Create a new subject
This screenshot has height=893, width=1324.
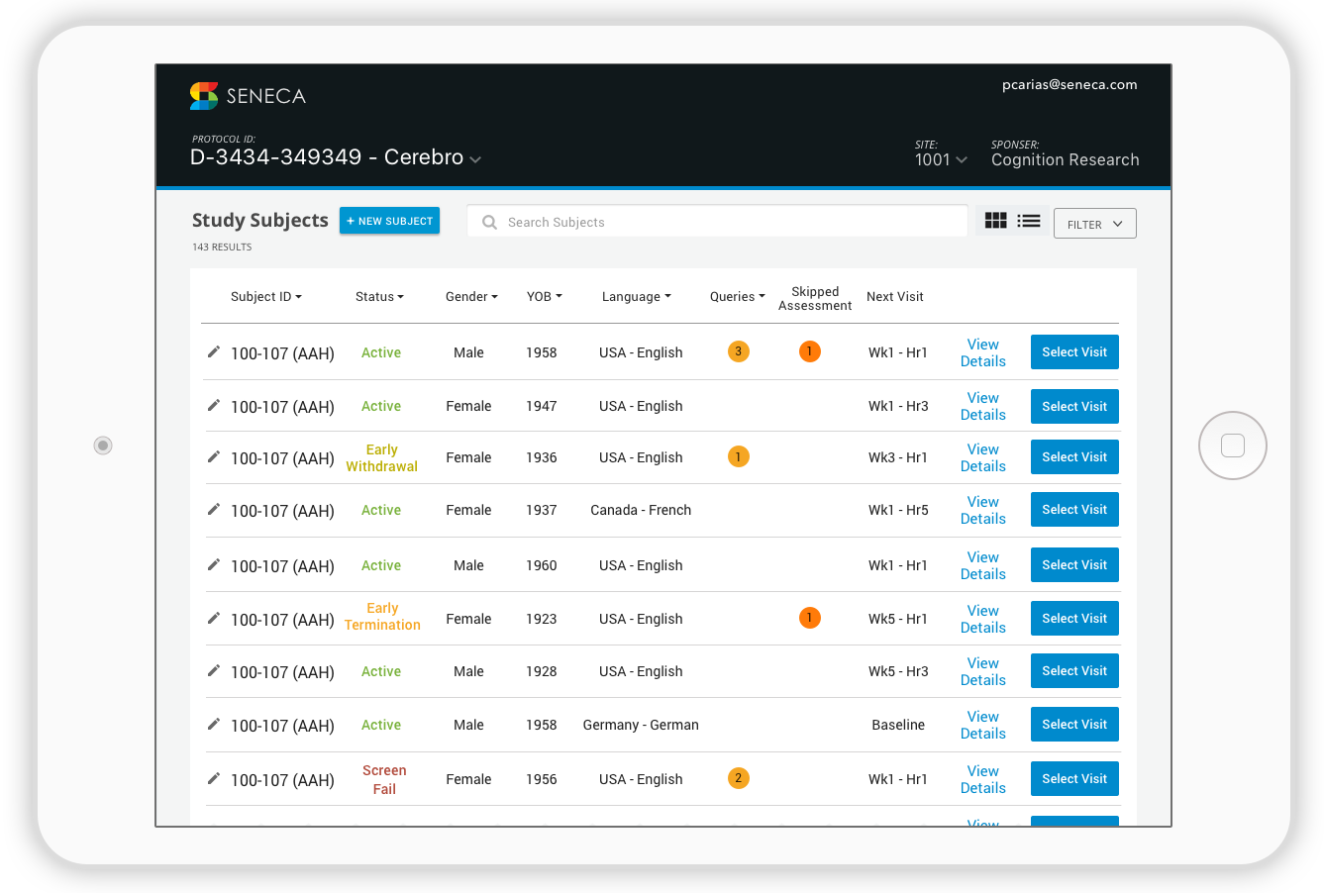coord(389,220)
